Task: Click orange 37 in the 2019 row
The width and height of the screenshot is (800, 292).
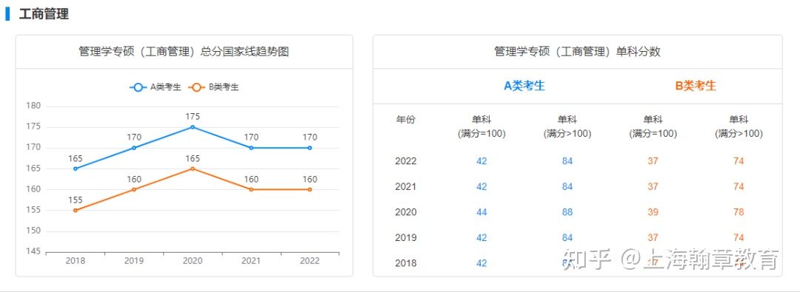Action: [653, 237]
